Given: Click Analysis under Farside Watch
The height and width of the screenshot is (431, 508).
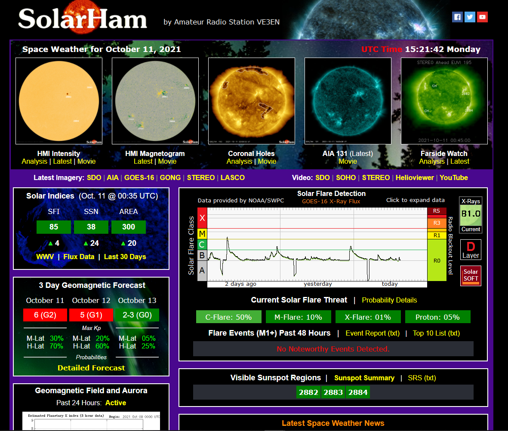Looking at the screenshot, I should pos(432,162).
